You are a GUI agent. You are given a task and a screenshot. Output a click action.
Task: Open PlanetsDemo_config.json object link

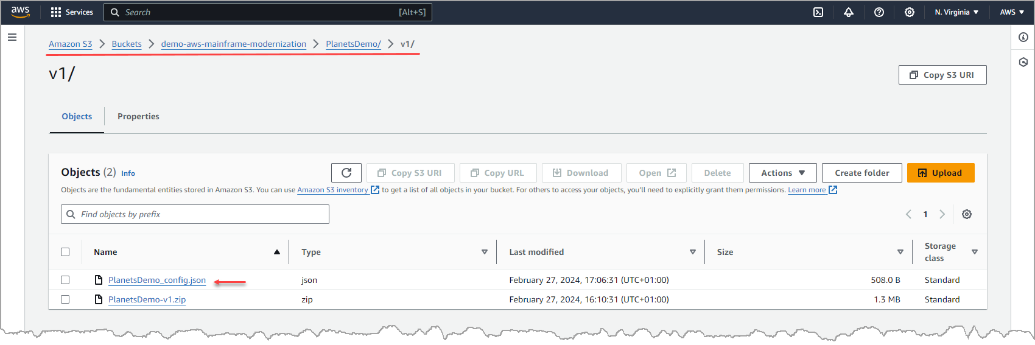coord(157,280)
